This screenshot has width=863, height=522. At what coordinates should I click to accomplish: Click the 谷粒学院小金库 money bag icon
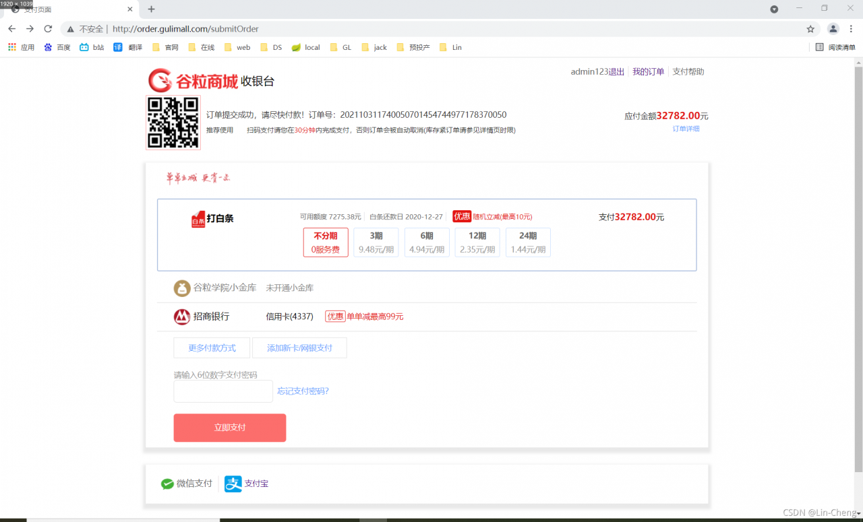click(182, 288)
